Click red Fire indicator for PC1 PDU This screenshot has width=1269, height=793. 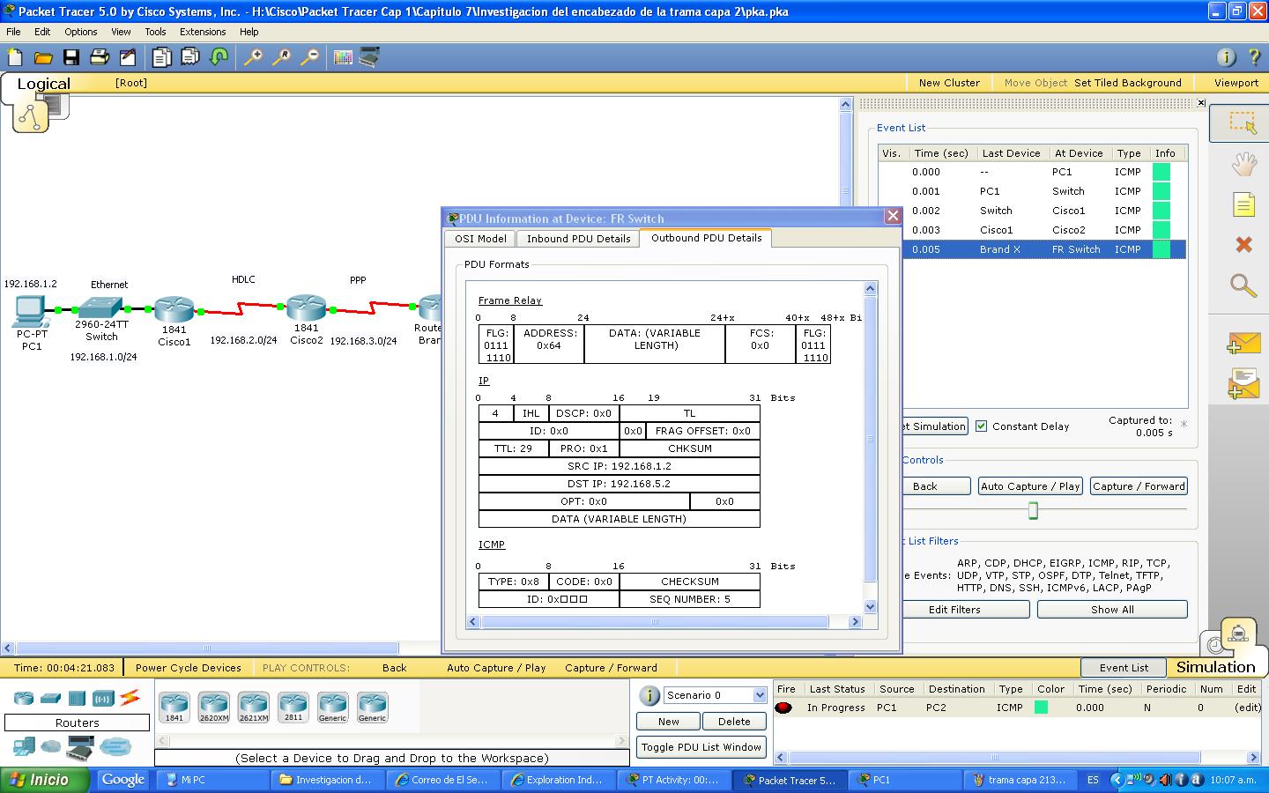click(783, 708)
